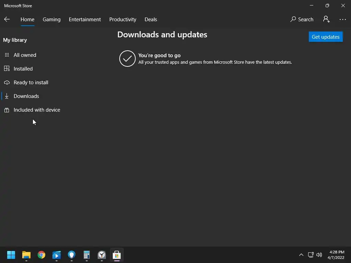This screenshot has height=263, width=351.
Task: Click the Get updates button
Action: (x=326, y=37)
